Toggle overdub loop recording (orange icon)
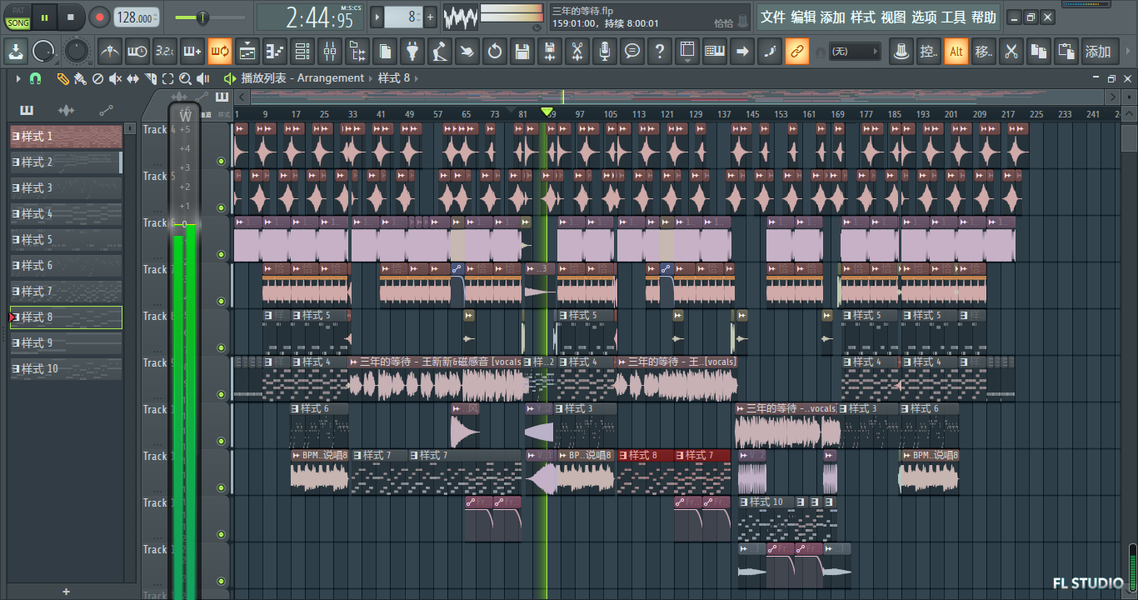1138x600 pixels. [x=220, y=52]
